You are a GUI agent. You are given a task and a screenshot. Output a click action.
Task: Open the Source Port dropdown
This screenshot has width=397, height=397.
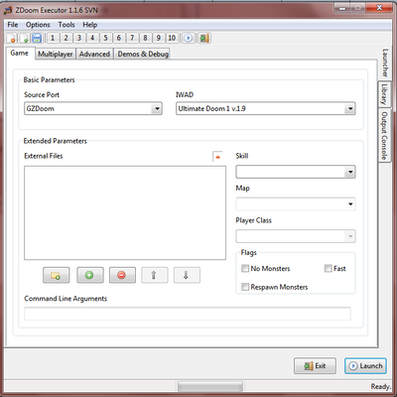pos(93,108)
